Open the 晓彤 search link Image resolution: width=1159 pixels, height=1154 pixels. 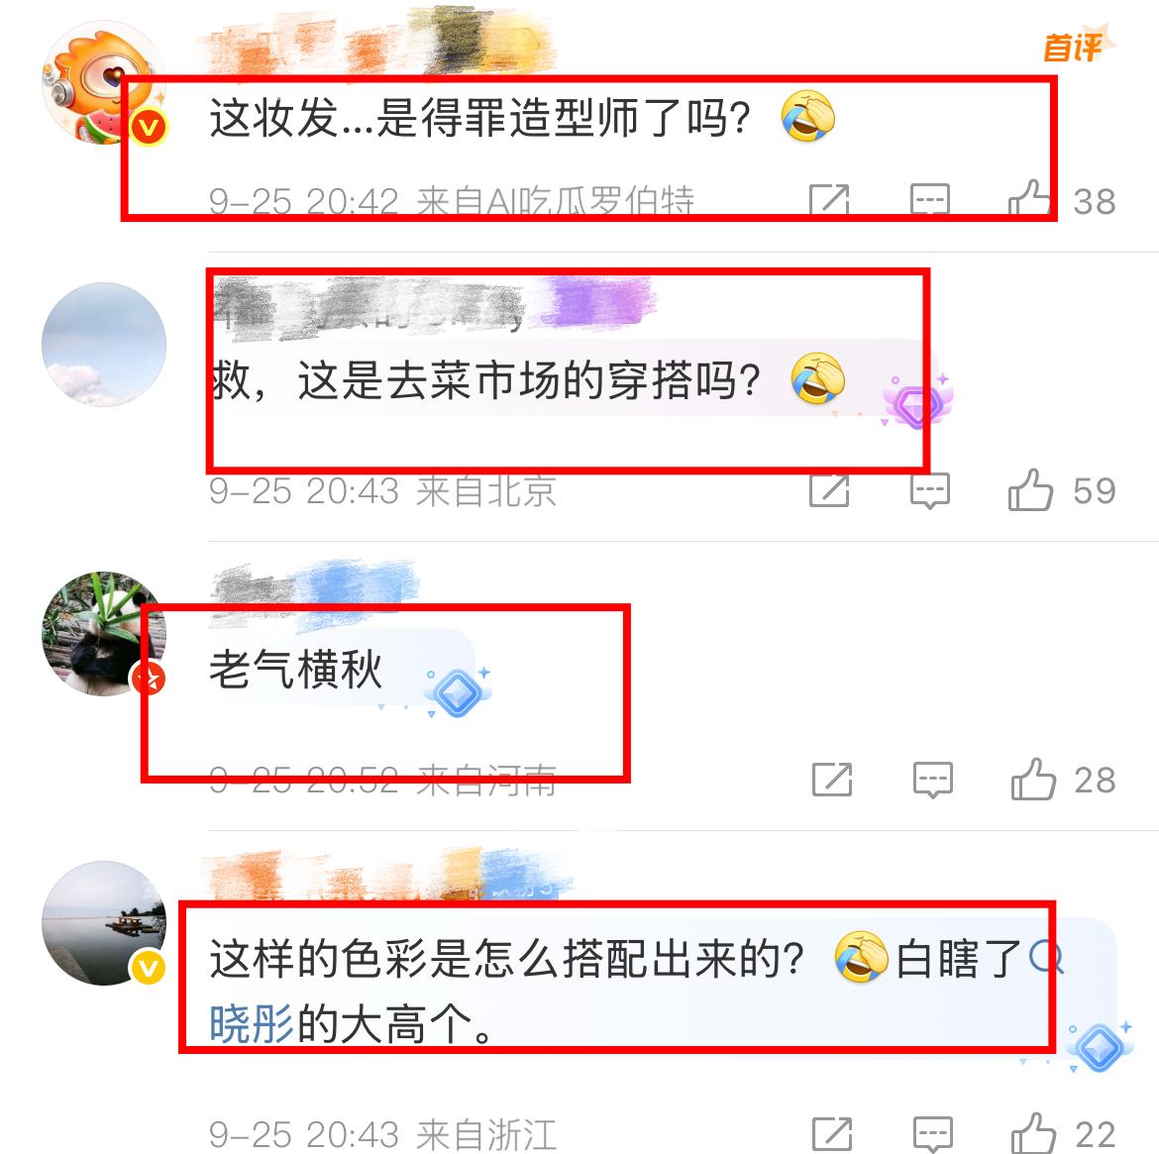click(x=252, y=1024)
